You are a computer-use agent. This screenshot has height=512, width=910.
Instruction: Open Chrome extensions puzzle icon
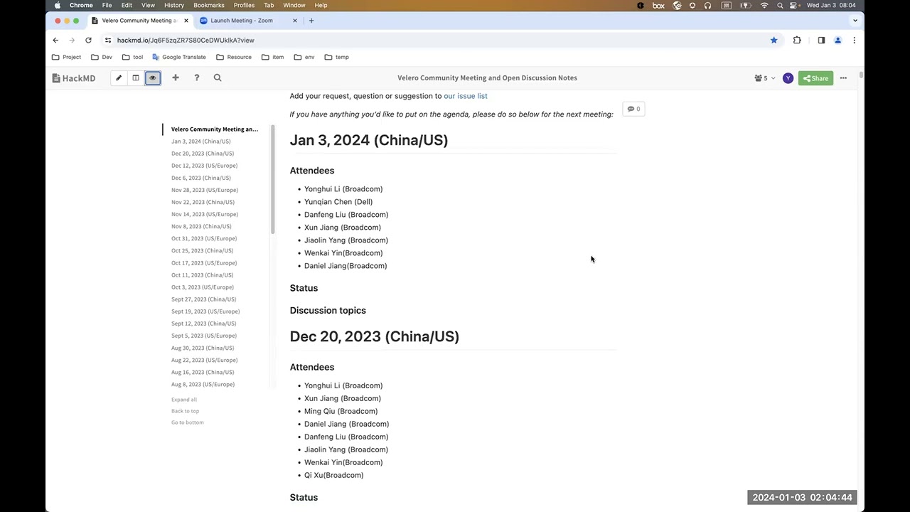pyautogui.click(x=797, y=41)
